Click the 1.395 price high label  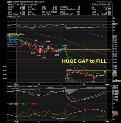tap(35, 41)
